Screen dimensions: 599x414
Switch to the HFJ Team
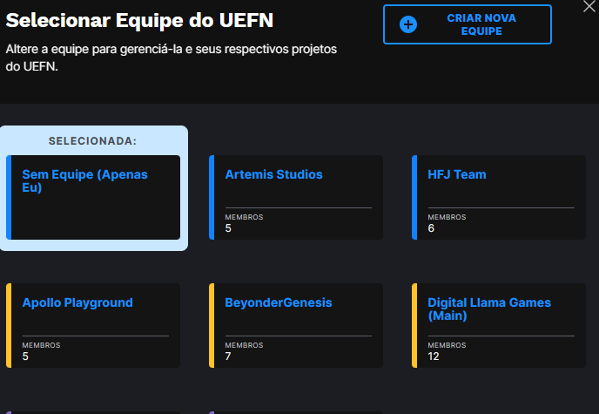pyautogui.click(x=499, y=197)
